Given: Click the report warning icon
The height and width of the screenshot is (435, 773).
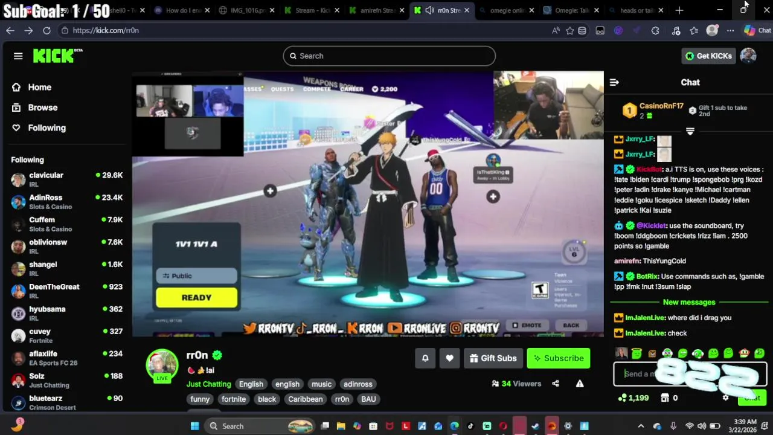Looking at the screenshot, I should point(580,384).
